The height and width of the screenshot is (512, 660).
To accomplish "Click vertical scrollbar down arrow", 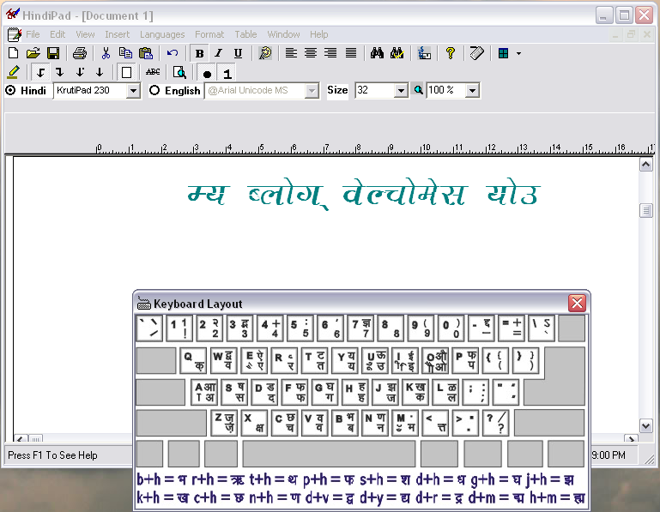I will (x=645, y=425).
